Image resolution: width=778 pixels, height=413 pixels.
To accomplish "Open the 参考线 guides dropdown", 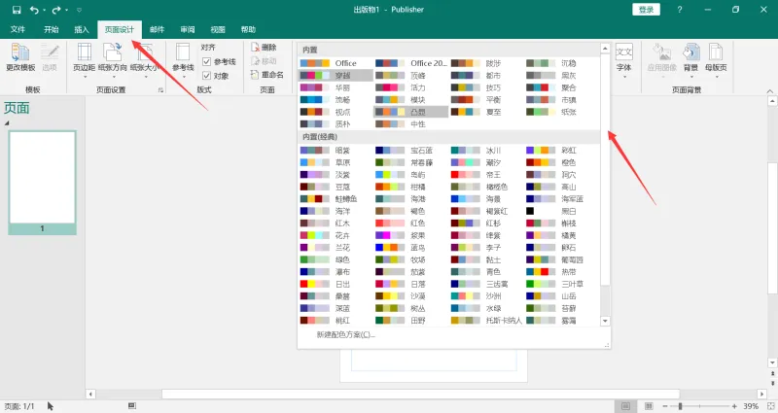I will pos(183,60).
